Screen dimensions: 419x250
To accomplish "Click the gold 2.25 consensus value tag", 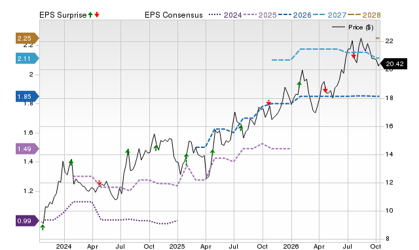I will 27,38.
